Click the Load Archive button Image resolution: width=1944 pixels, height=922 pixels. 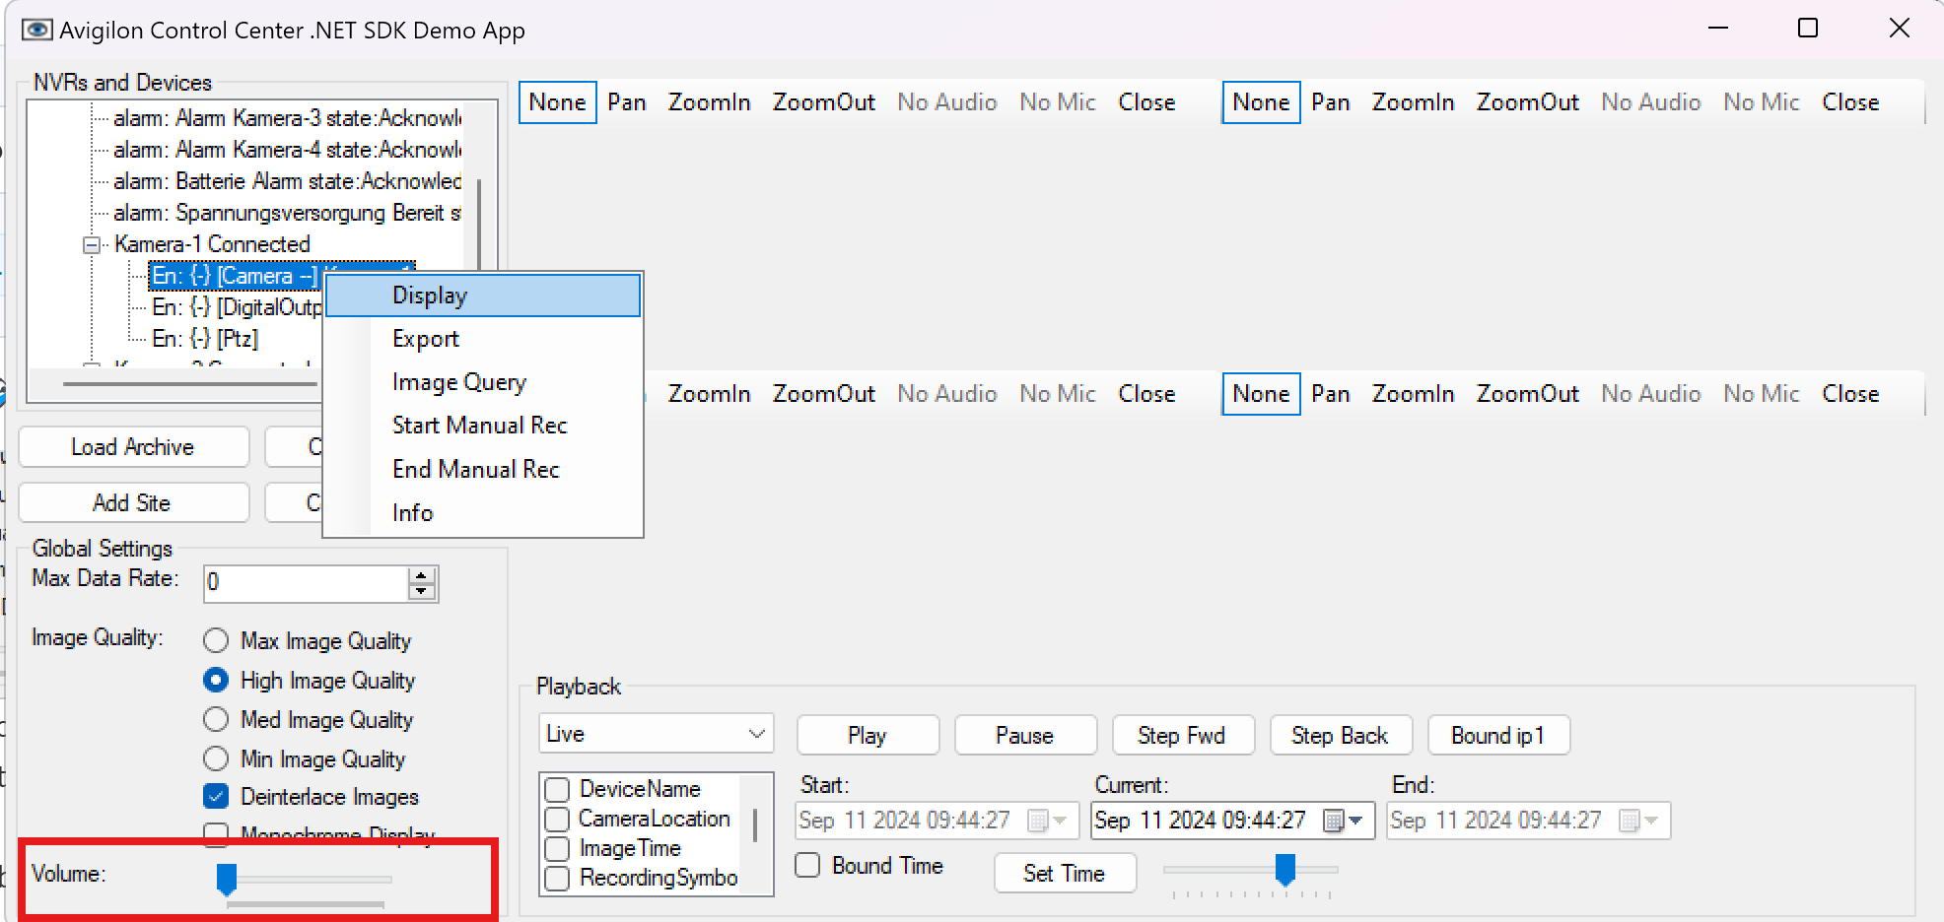(133, 447)
